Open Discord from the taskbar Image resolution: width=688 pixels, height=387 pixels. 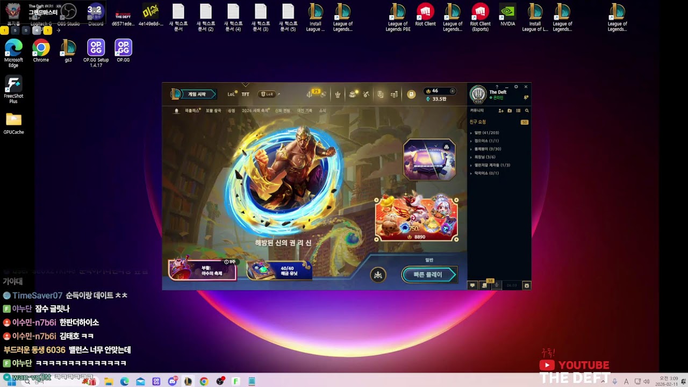click(172, 381)
